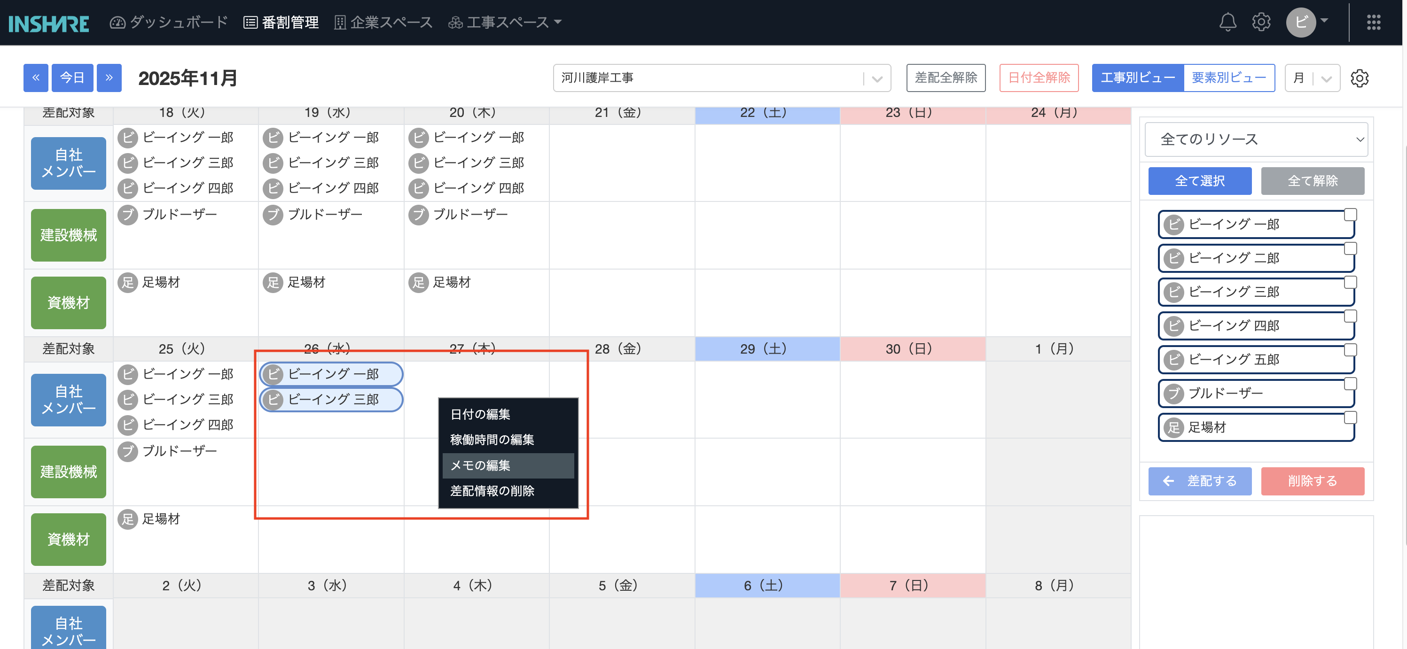Click 足場材 icon on 25 (火)
The height and width of the screenshot is (649, 1407).
128,519
